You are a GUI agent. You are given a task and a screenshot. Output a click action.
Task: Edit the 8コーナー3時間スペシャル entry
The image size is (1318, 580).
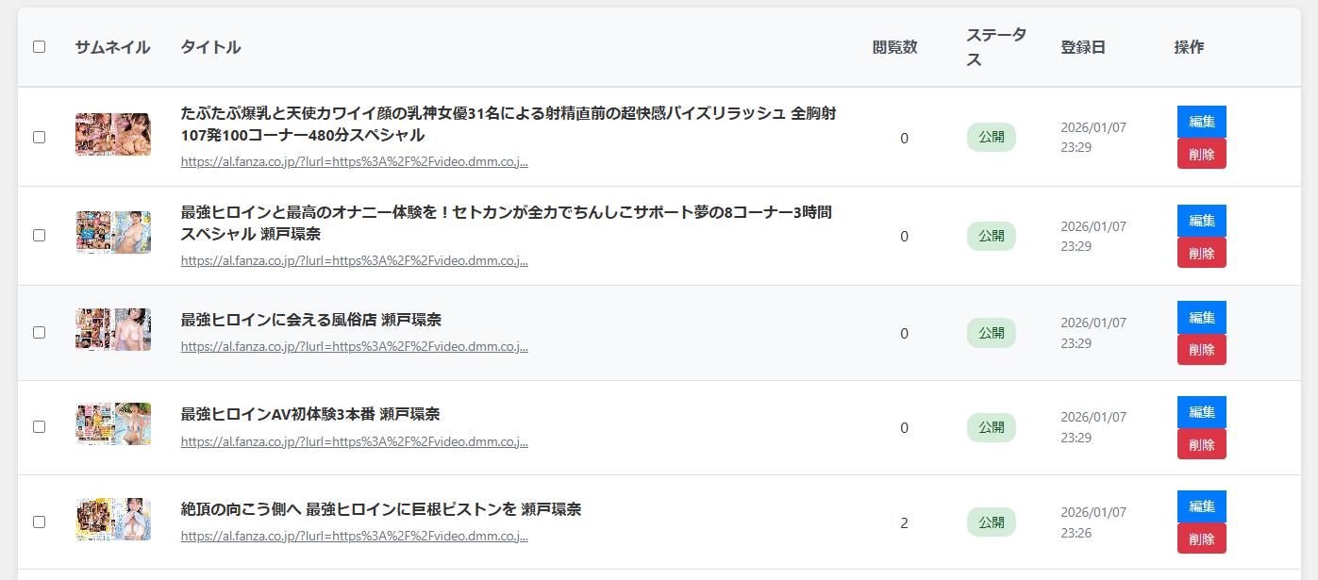pos(1201,220)
